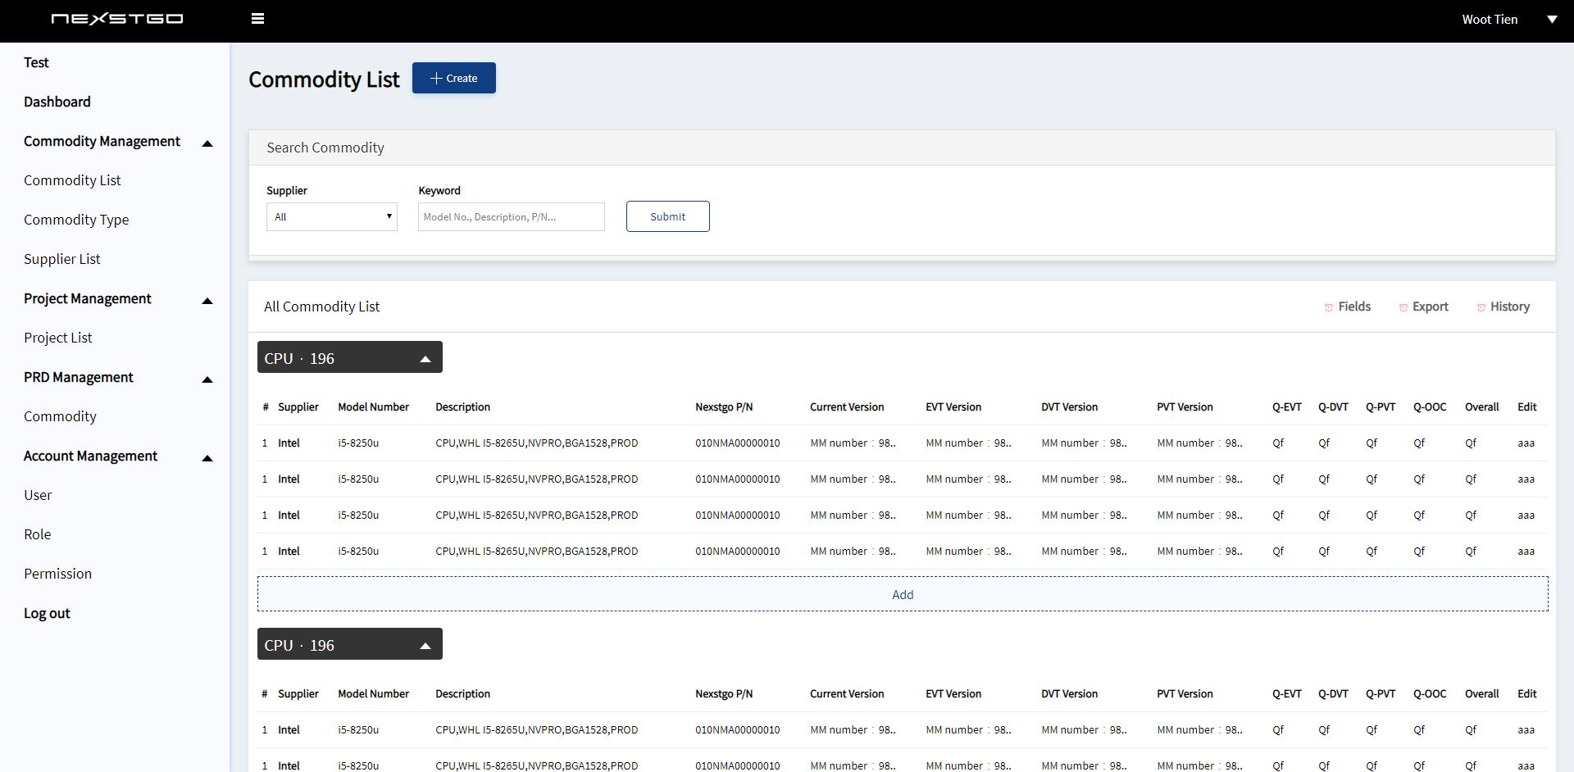1574x772 pixels.
Task: Open the Supplier dropdown set to All
Action: point(331,217)
